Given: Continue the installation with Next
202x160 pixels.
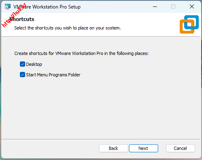Looking at the screenshot, I should coord(144,148).
